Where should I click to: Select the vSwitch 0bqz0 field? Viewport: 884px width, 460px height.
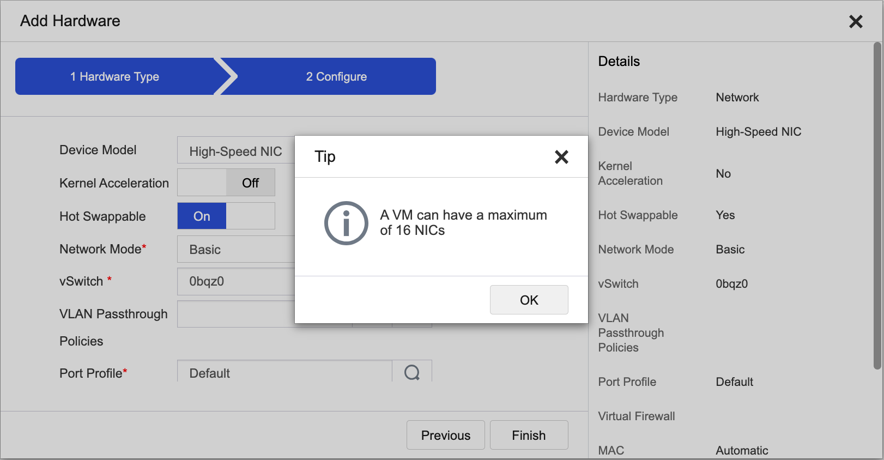(x=235, y=282)
